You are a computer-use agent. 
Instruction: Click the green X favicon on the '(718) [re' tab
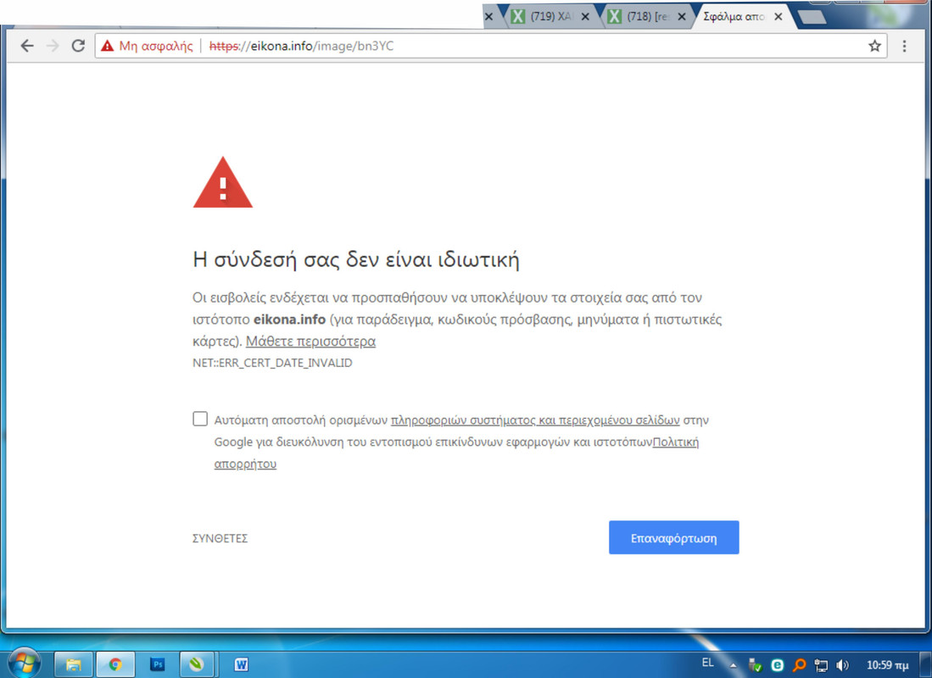tap(614, 16)
